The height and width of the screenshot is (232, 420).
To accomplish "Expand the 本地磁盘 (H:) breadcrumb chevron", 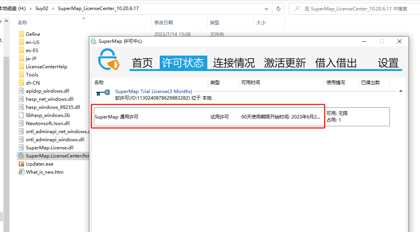I will click(x=30, y=8).
